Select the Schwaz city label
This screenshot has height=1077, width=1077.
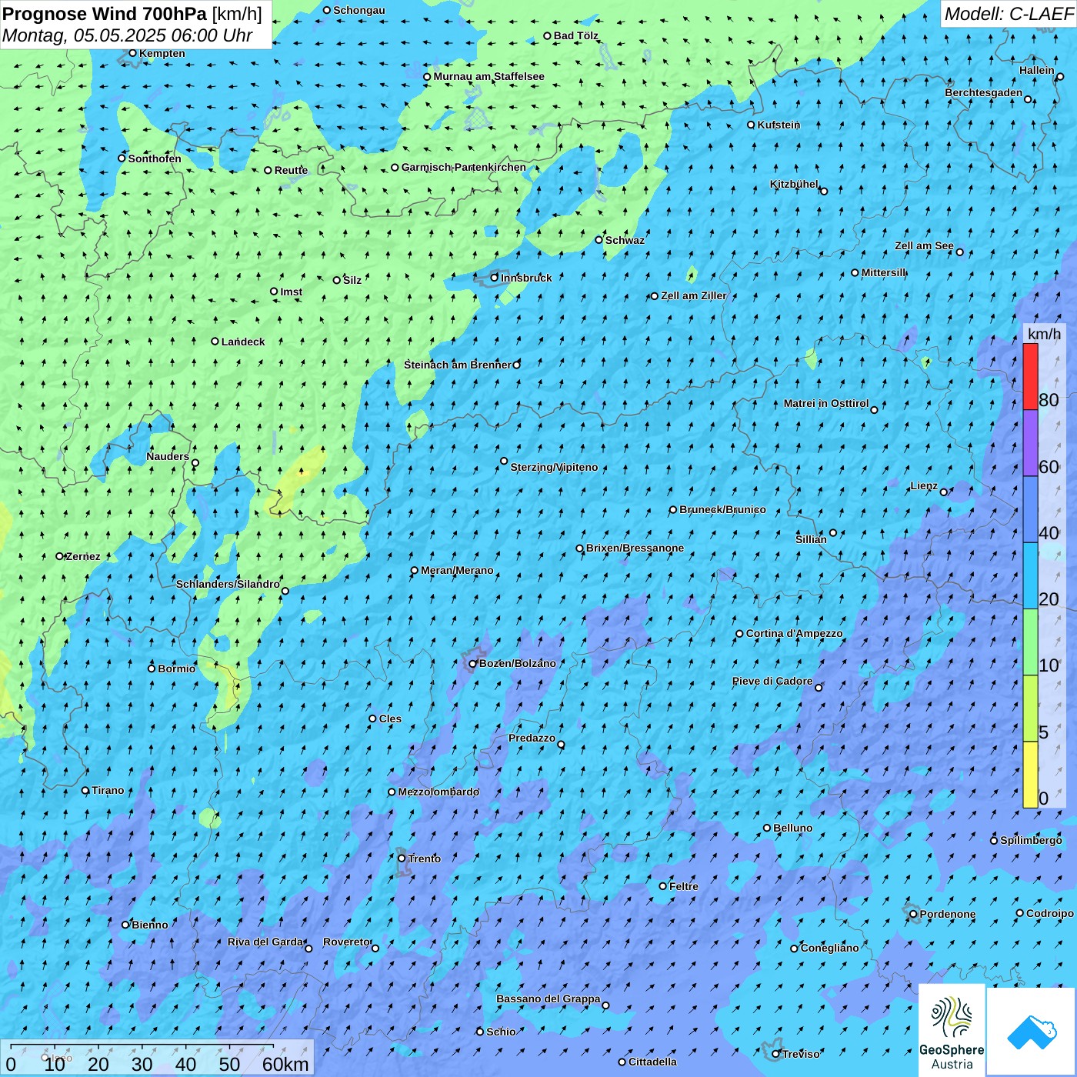pos(625,240)
